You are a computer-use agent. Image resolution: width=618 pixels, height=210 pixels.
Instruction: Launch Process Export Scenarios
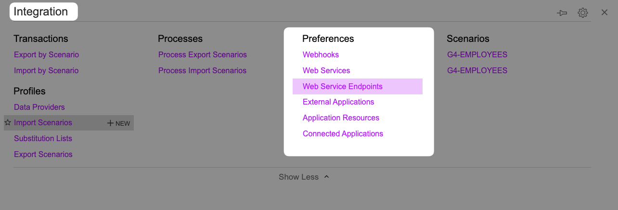point(203,55)
